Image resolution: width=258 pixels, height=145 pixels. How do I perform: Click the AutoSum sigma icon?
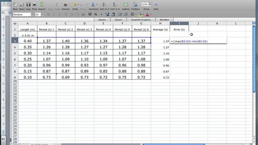tap(93, 4)
